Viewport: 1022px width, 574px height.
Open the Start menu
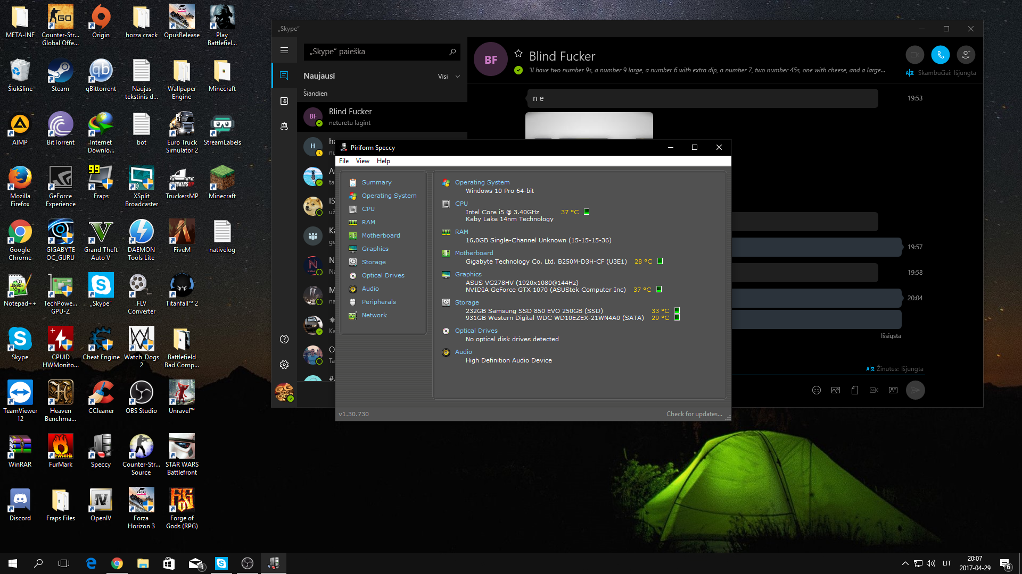[x=13, y=563]
